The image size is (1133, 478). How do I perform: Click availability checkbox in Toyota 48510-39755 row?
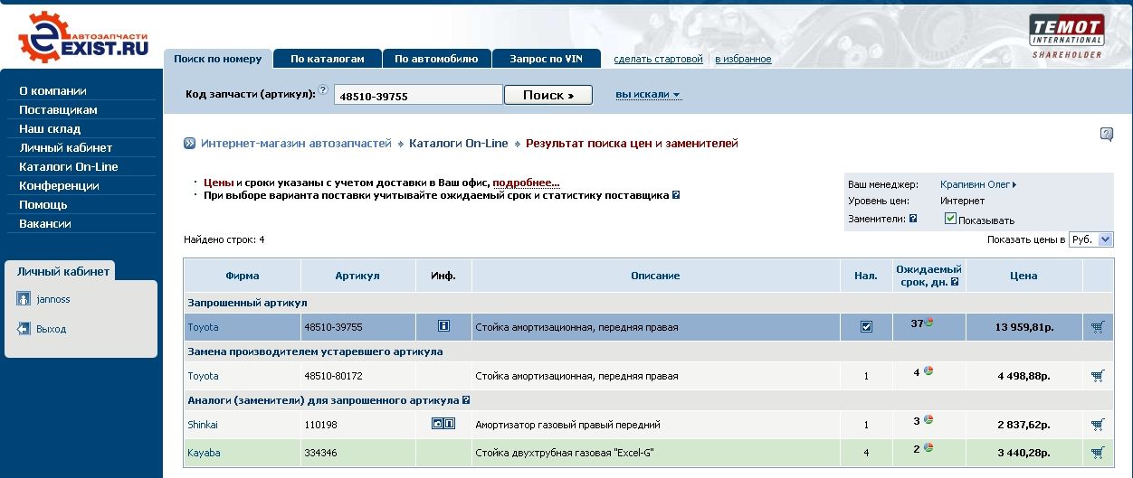click(866, 327)
